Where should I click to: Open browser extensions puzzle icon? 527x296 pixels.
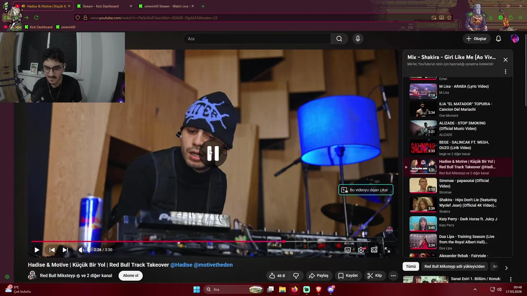coord(511,18)
